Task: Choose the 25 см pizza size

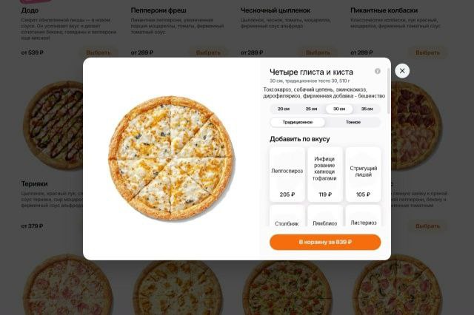Action: [311, 109]
